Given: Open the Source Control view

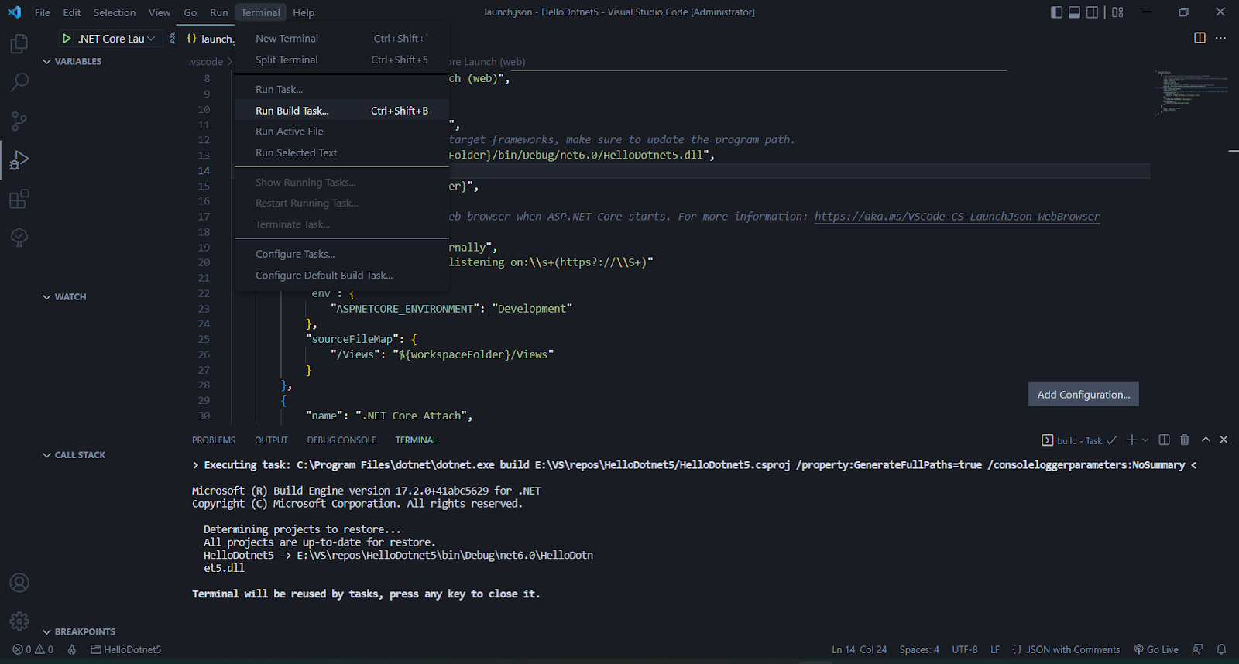Looking at the screenshot, I should point(19,121).
